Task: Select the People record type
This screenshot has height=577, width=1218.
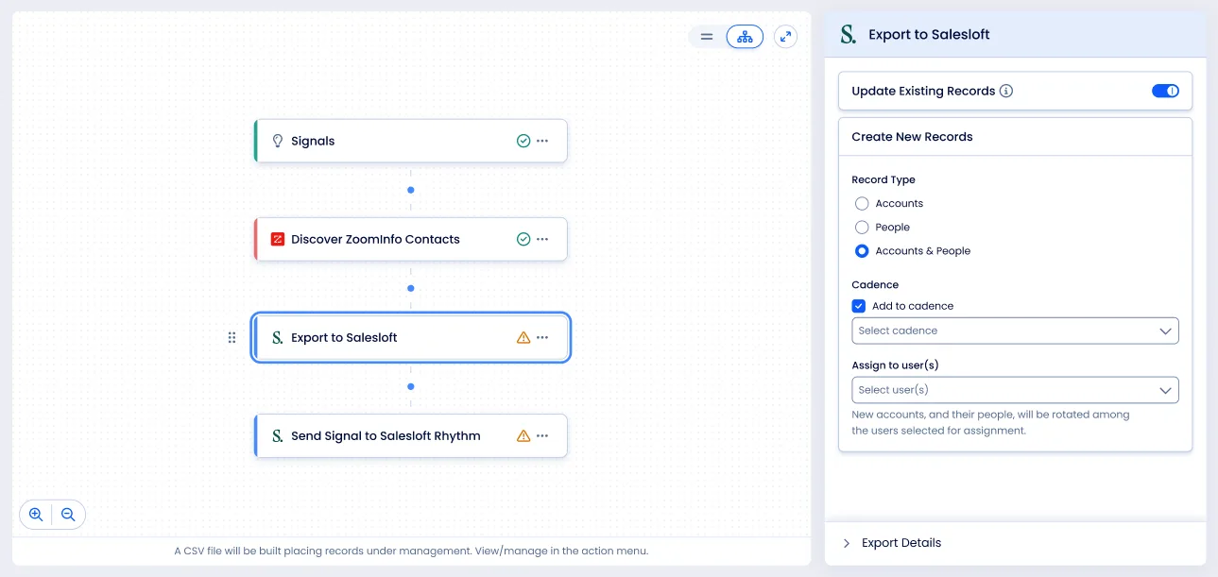Action: tap(862, 227)
